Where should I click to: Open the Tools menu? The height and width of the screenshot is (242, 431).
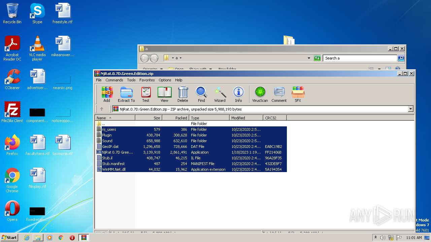tap(131, 80)
